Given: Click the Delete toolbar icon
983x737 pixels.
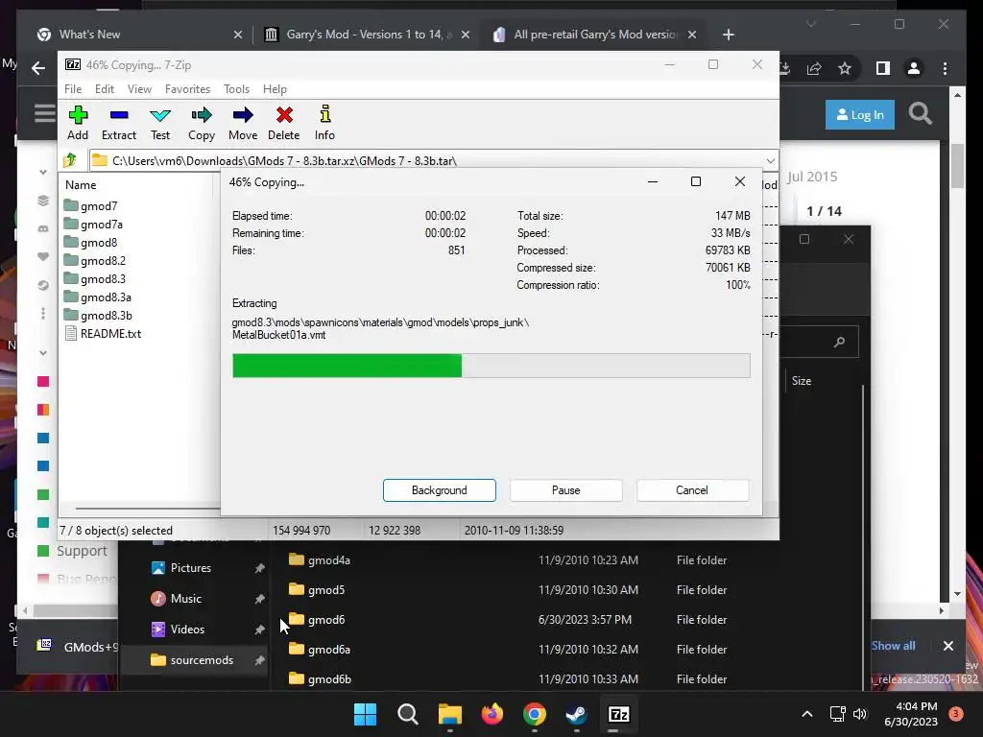Looking at the screenshot, I should point(284,123).
